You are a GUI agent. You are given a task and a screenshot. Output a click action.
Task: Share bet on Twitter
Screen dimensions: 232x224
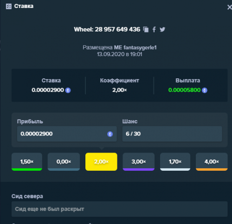(x=162, y=29)
